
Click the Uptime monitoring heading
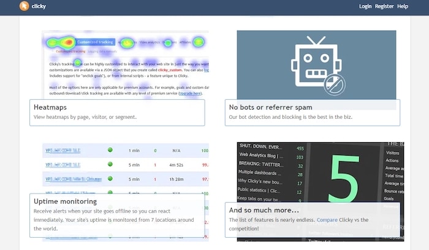coord(65,202)
